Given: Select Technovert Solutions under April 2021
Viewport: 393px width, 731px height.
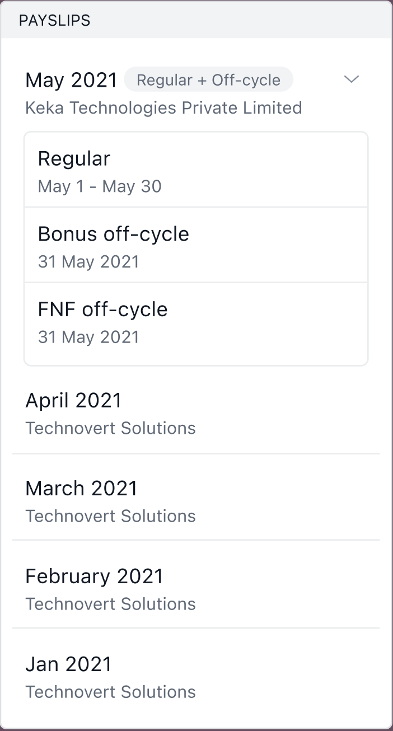Looking at the screenshot, I should tap(110, 428).
